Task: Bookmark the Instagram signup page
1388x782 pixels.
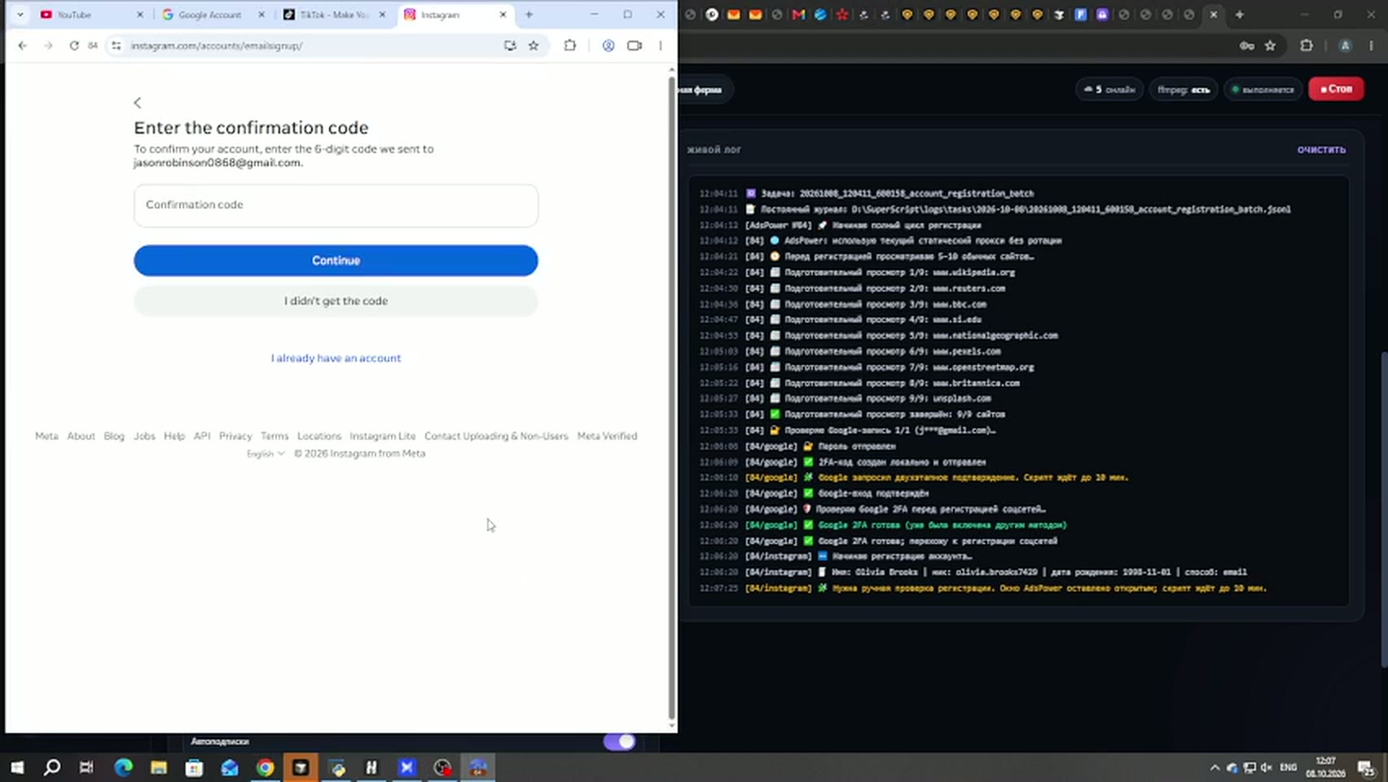Action: (534, 46)
